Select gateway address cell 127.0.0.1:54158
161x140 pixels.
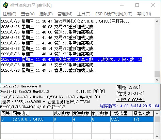pyautogui.click(x=33, y=119)
